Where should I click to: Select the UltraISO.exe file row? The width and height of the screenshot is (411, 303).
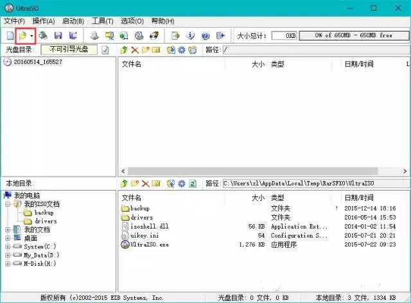tap(150, 245)
